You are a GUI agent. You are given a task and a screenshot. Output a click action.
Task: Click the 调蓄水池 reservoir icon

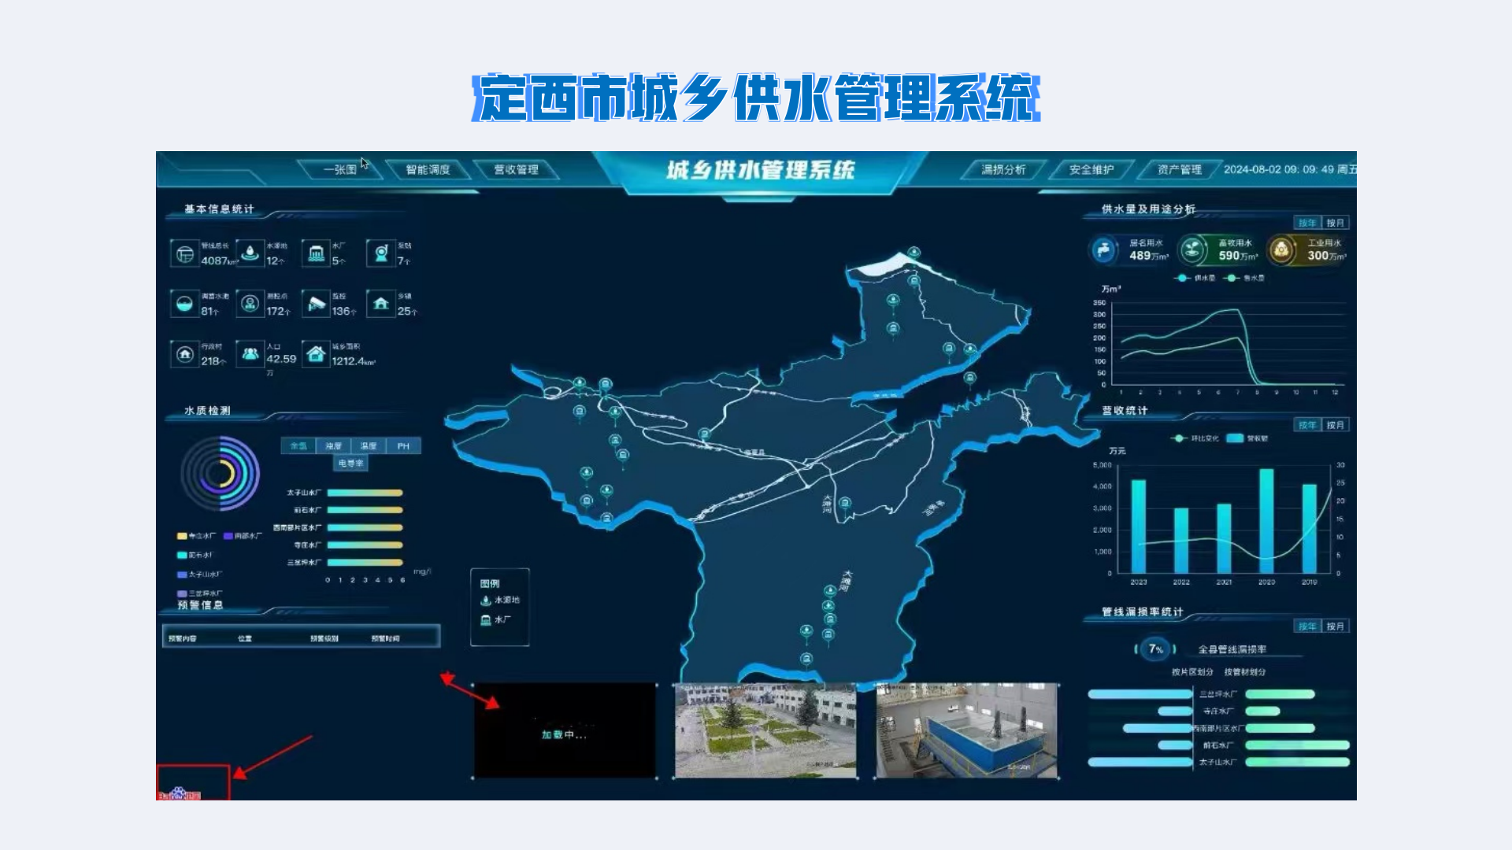coord(184,304)
